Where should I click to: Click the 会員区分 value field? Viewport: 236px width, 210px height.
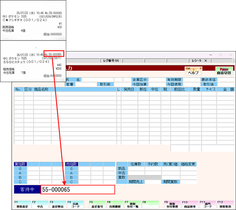click(157, 79)
